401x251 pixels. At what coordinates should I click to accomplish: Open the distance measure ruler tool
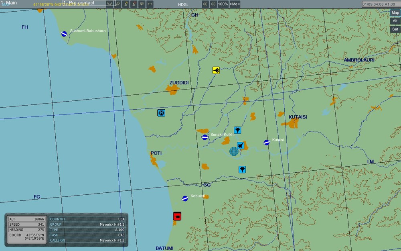coord(150,4)
